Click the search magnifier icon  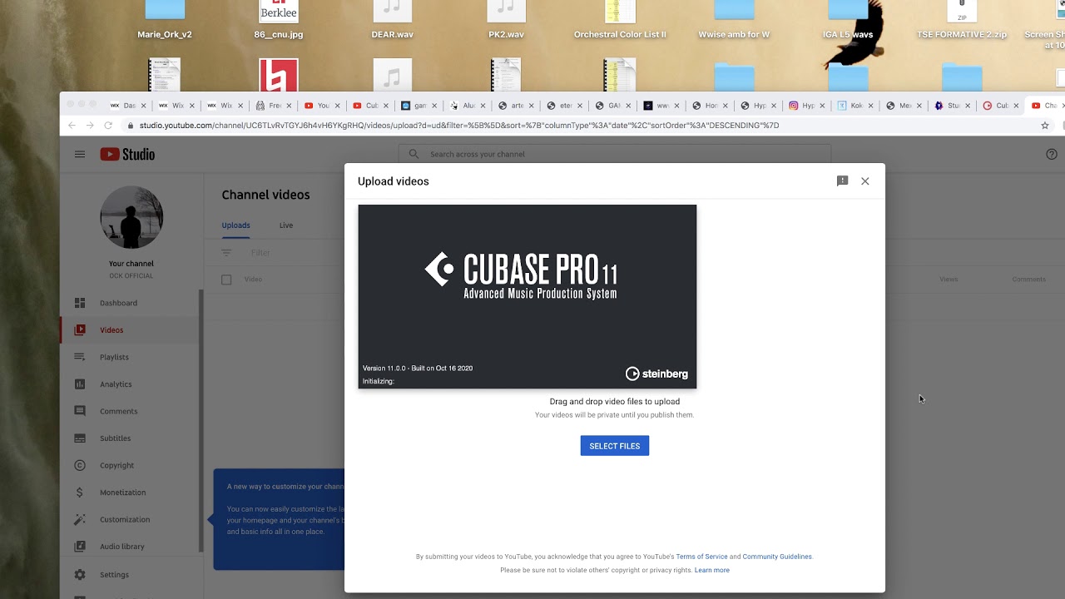tap(414, 154)
